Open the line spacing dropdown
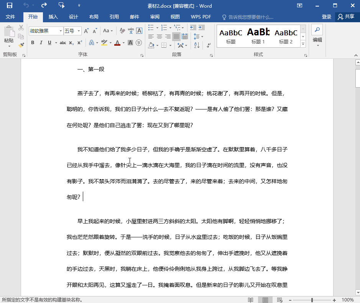The width and height of the screenshot is (360, 303). tap(199, 36)
